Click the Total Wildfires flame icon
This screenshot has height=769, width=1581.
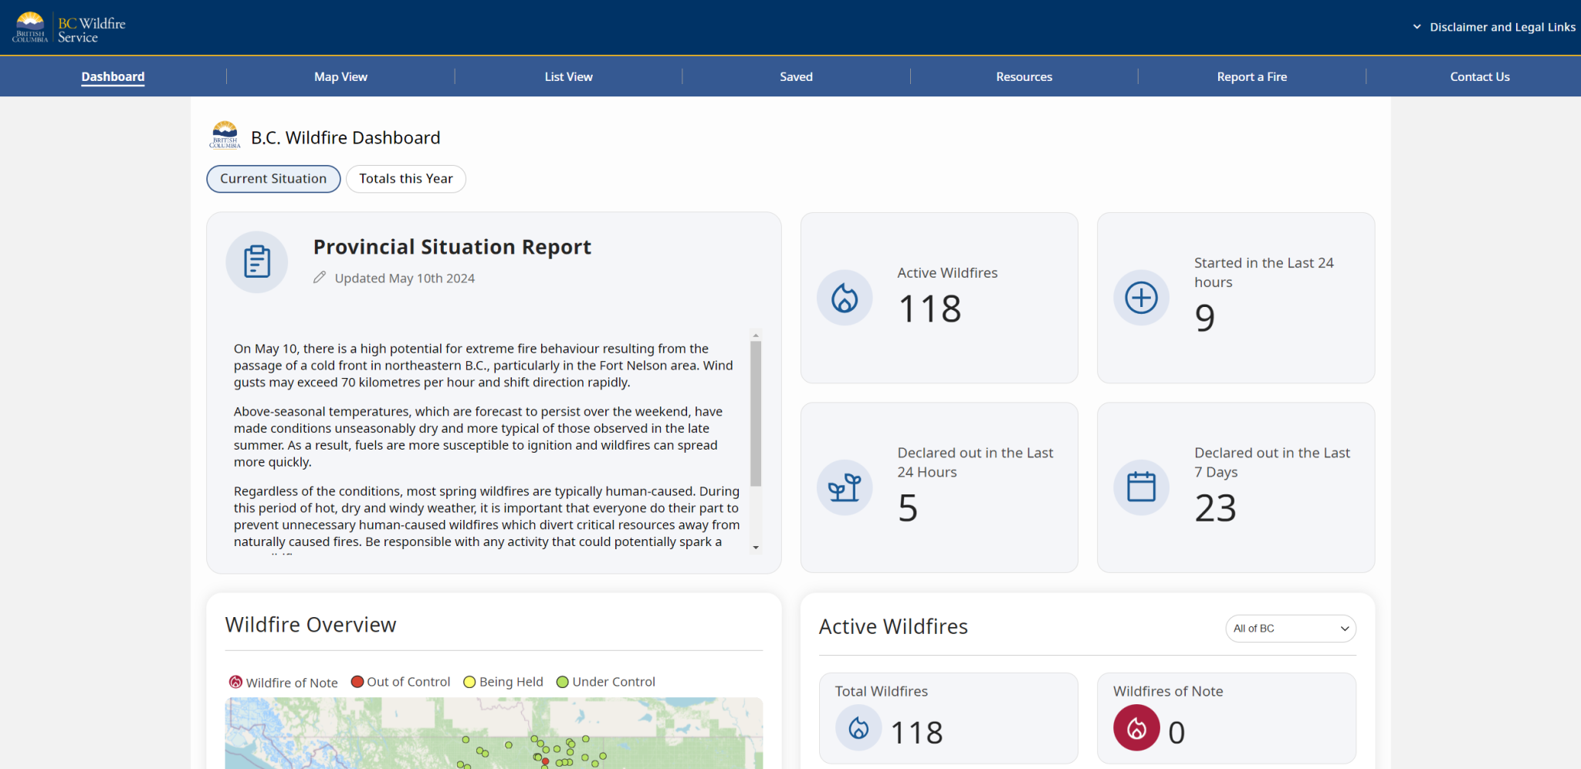(858, 727)
